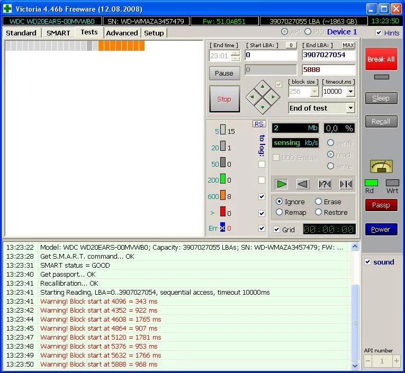Disable the Grid checkbox
Image resolution: width=405 pixels, height=373 pixels.
click(277, 230)
